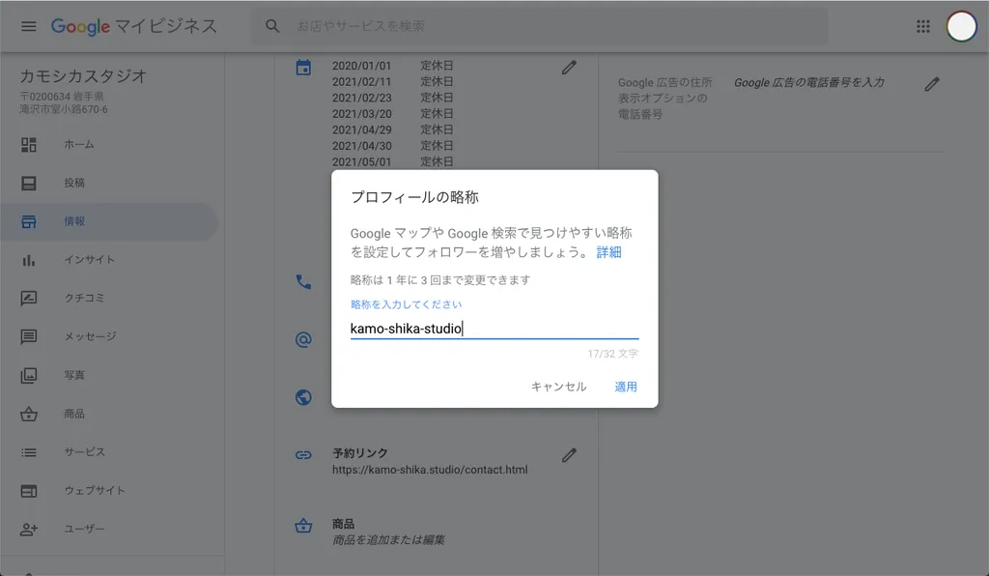Viewport: 989px width, 576px height.
Task: Open the Google apps grid
Action: pyautogui.click(x=922, y=26)
